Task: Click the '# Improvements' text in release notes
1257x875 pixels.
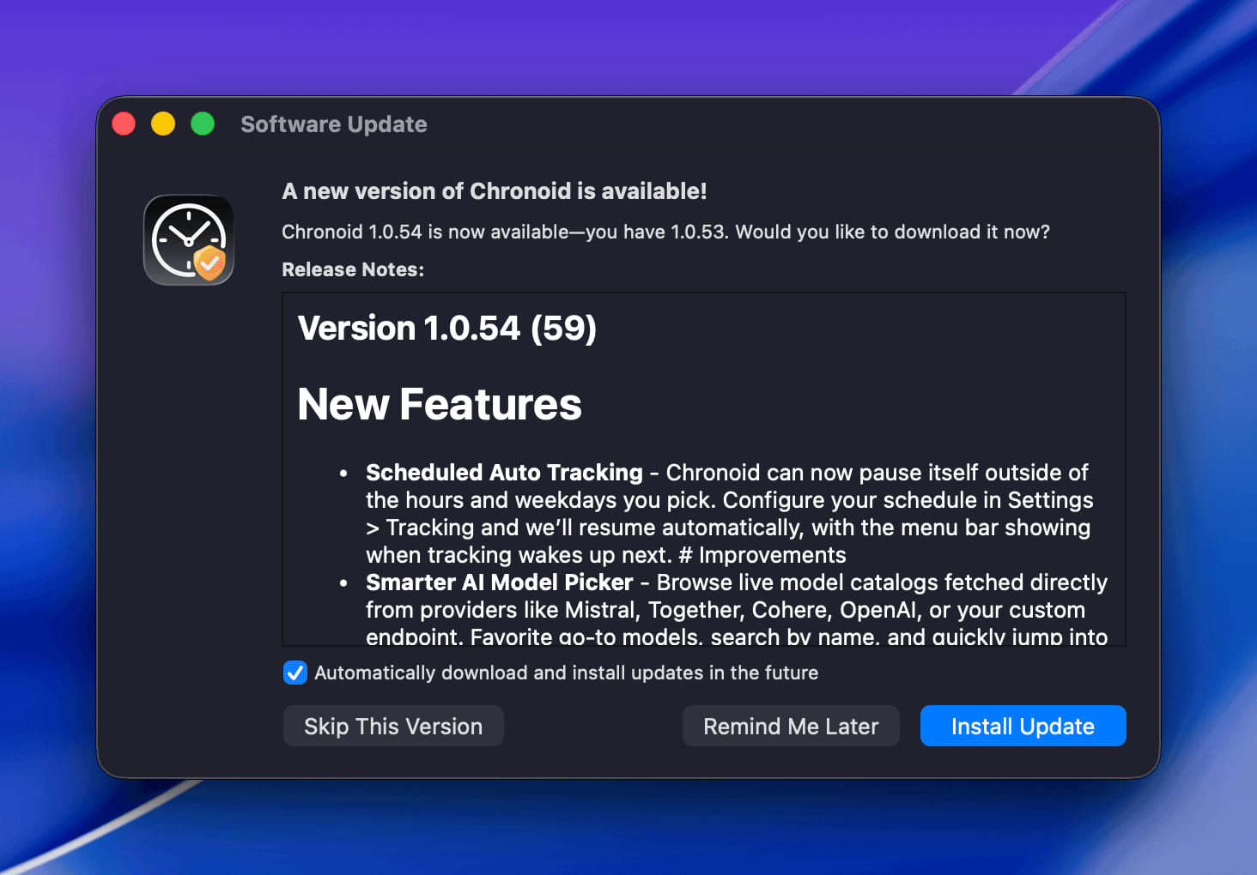Action: 762,555
